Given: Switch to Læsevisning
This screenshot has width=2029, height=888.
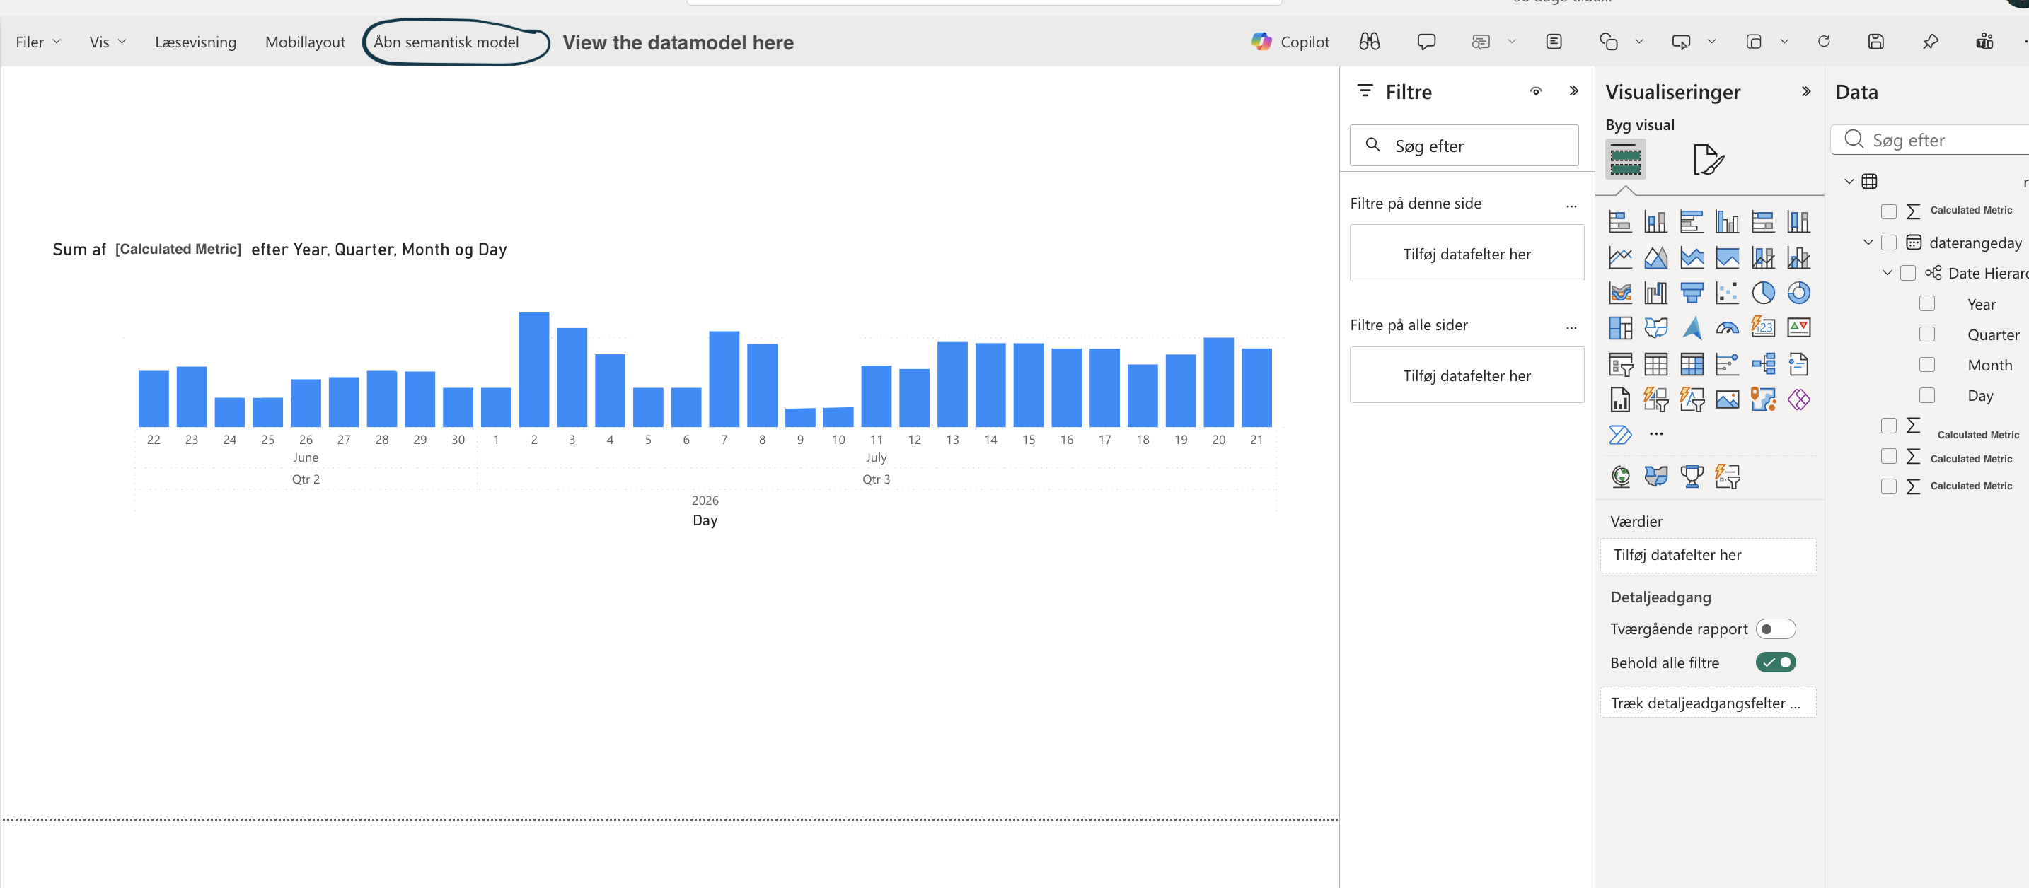Looking at the screenshot, I should coord(195,42).
